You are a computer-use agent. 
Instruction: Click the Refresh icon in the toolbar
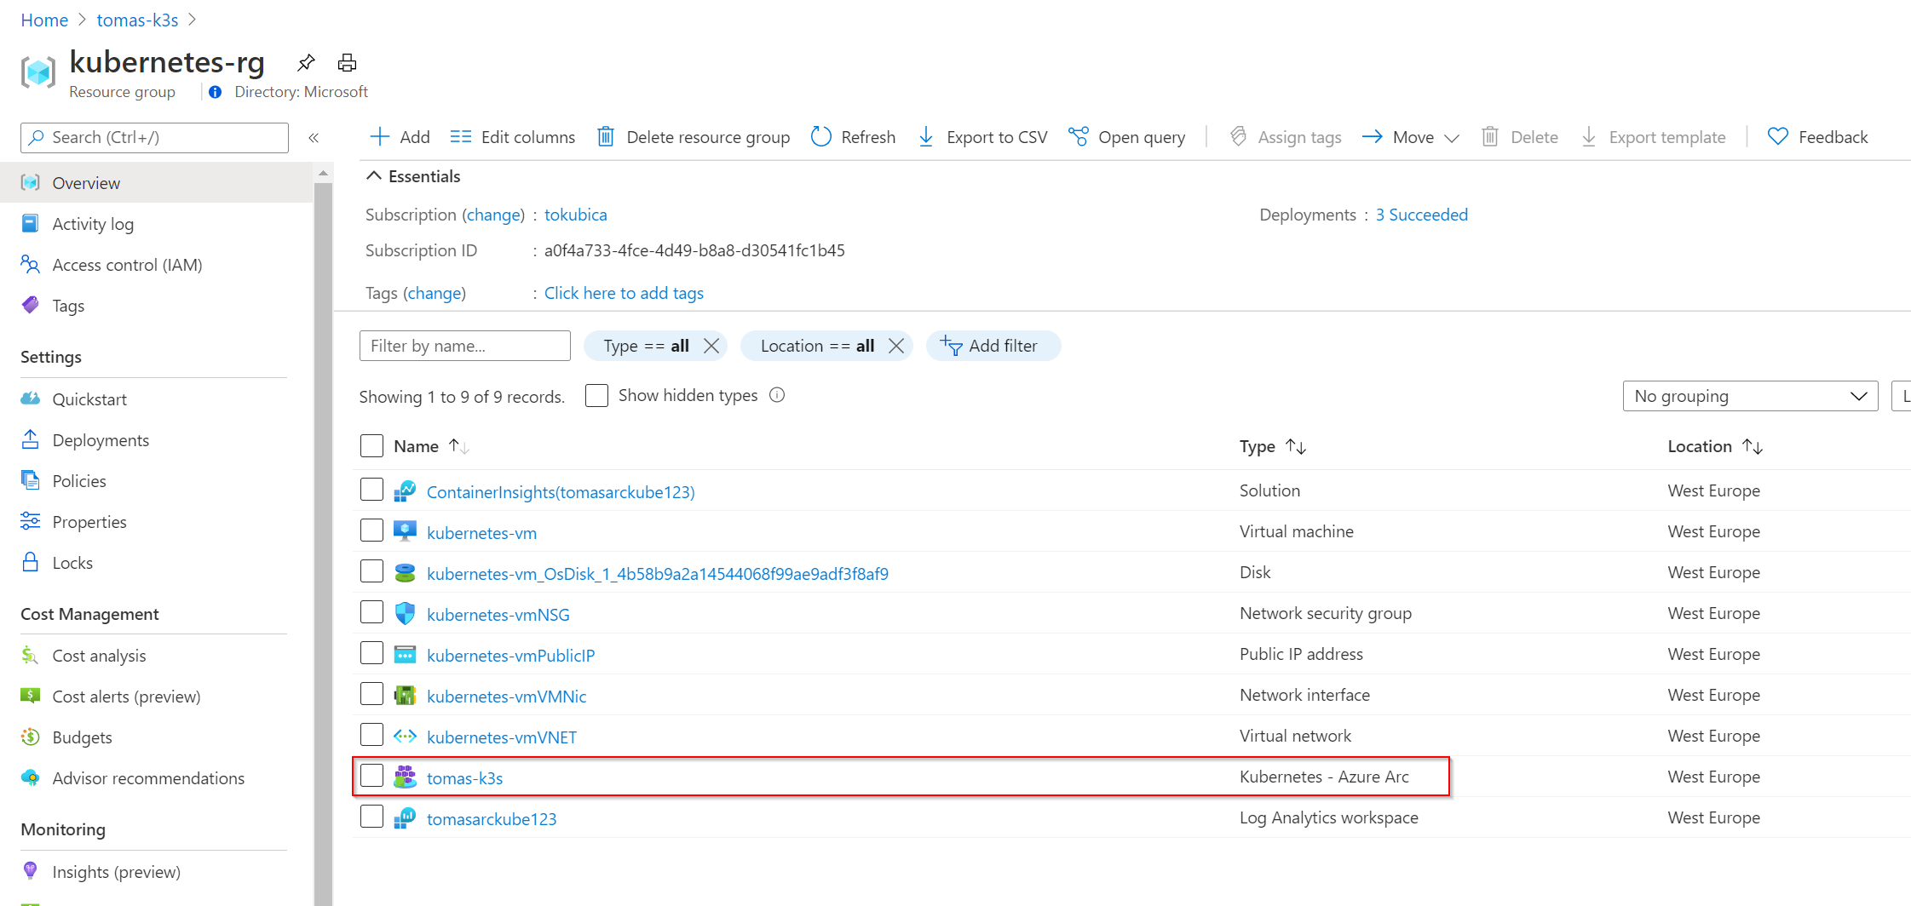click(x=820, y=137)
